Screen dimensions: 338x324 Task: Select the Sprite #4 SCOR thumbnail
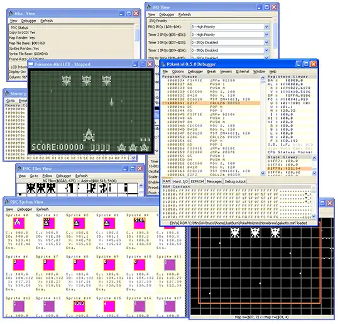pos(139,223)
